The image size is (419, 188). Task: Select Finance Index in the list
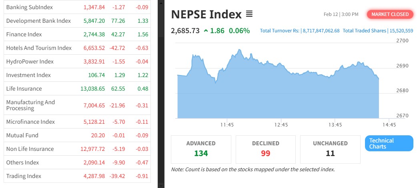24,34
